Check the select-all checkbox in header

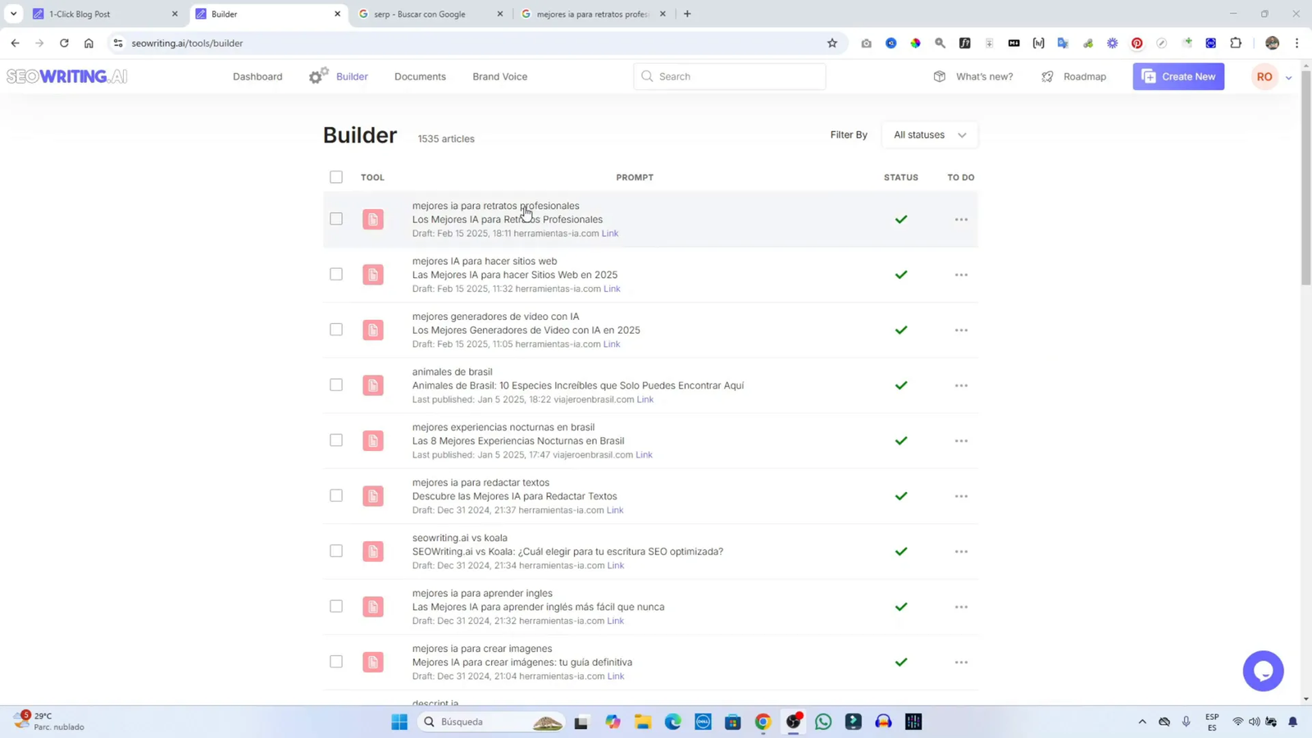pyautogui.click(x=336, y=177)
